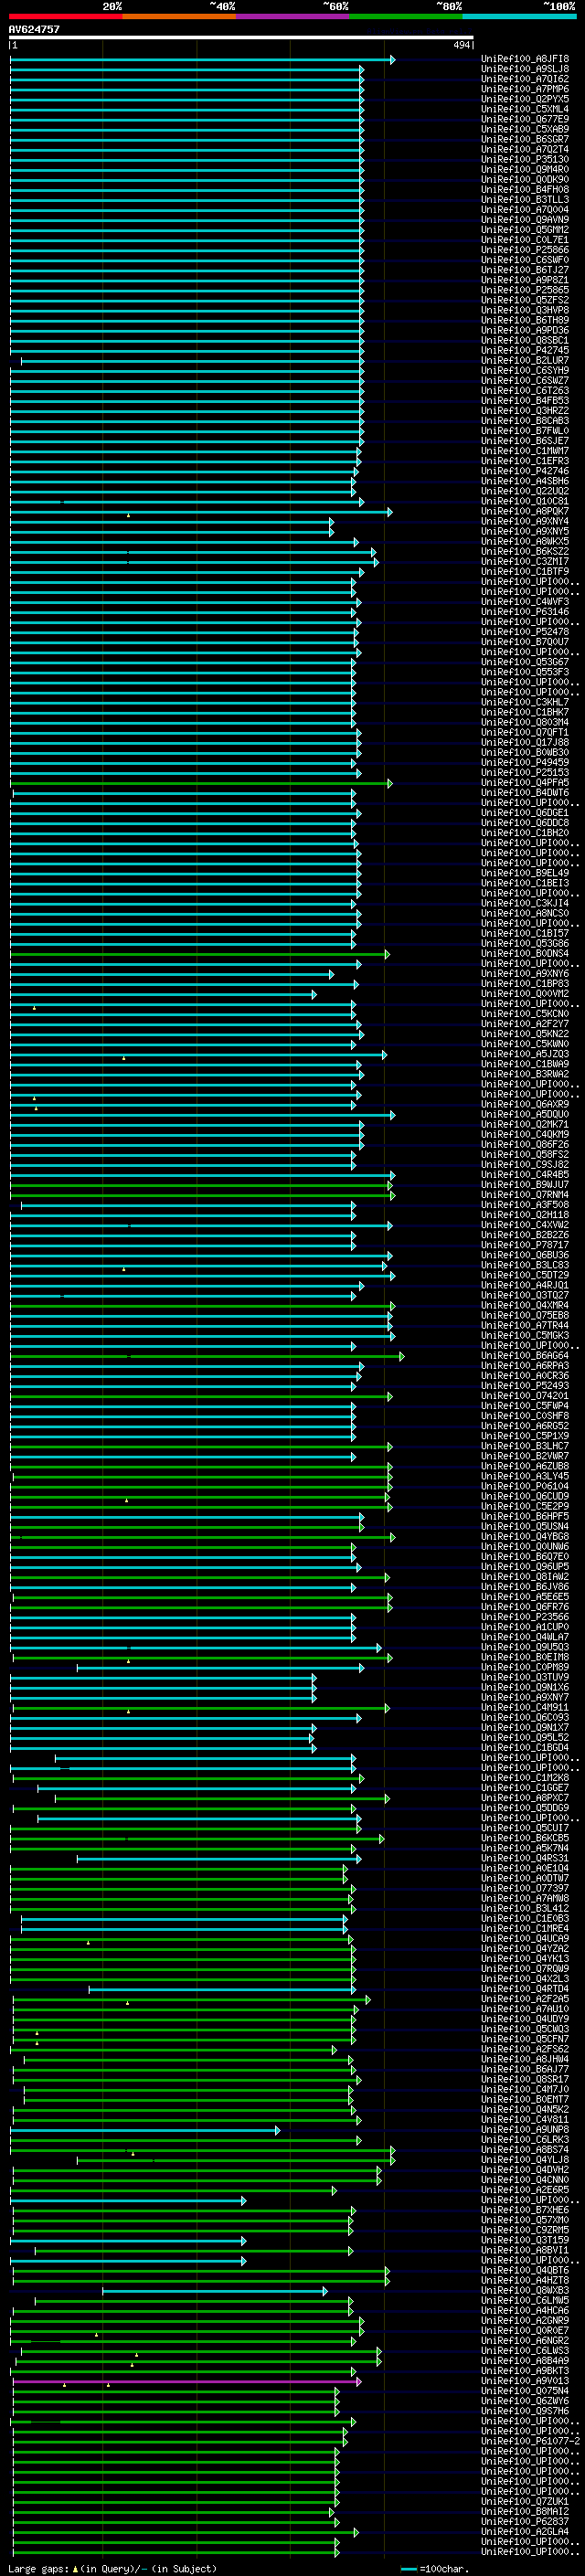Click the purple ~60% identity legend segment

(293, 16)
